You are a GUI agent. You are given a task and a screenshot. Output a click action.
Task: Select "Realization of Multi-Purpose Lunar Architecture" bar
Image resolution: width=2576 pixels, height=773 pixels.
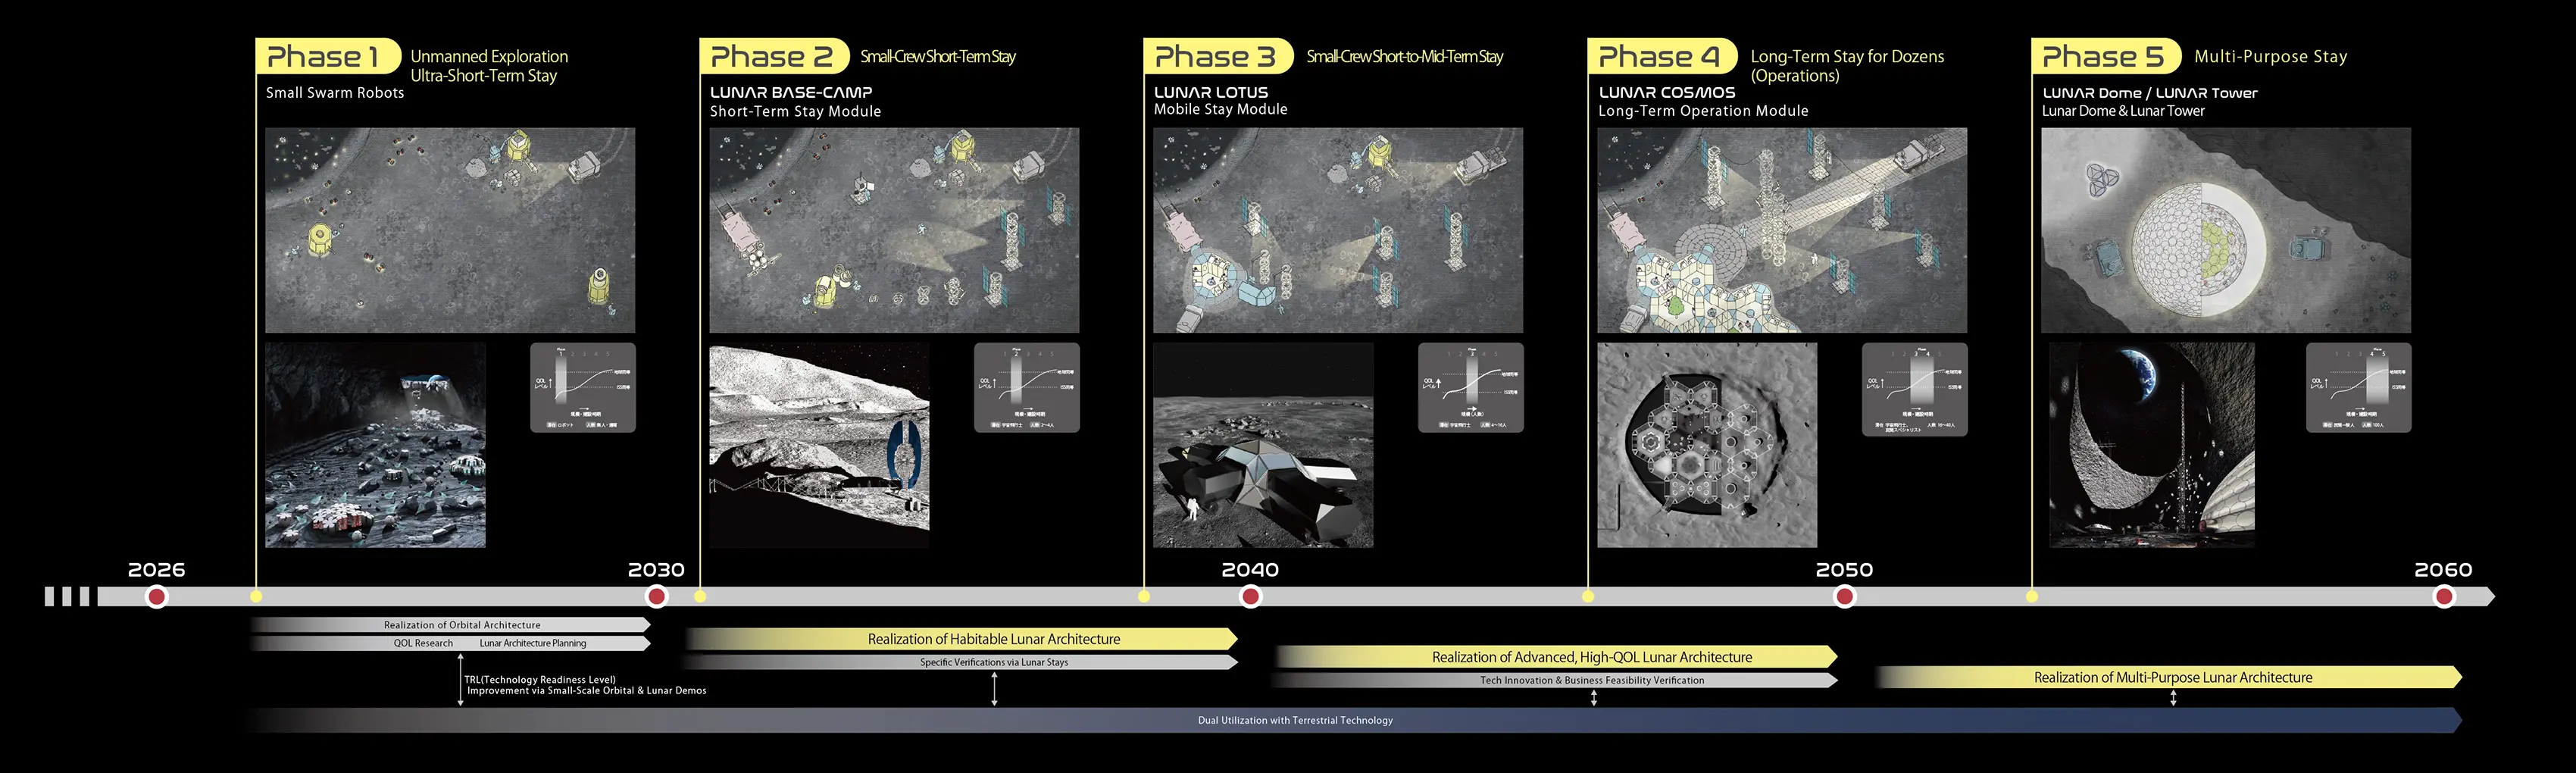[2169, 677]
